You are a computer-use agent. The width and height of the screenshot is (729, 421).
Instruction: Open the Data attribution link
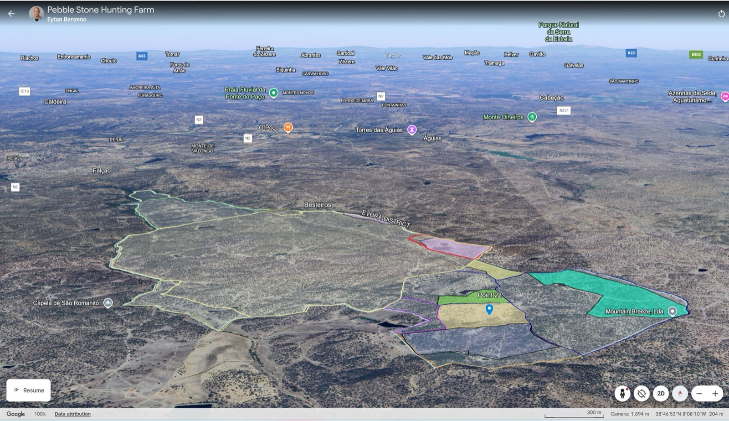(72, 414)
